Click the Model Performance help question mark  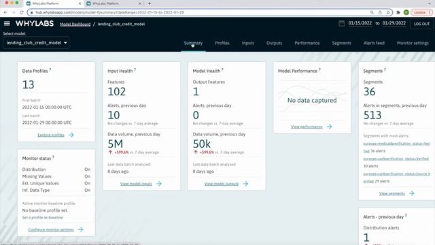[319, 69]
